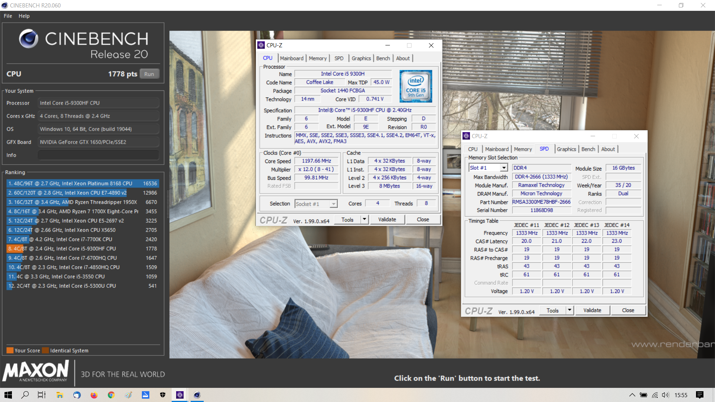Click the first CPU-Z window title icon
The height and width of the screenshot is (402, 715).
[x=261, y=45]
